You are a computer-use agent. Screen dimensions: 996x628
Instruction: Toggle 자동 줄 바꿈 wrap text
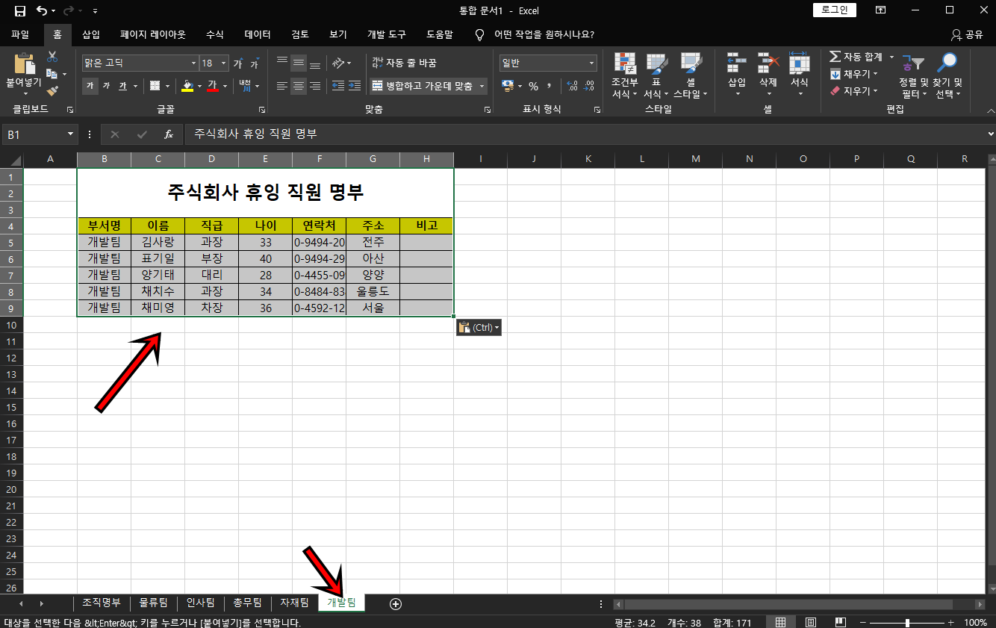point(404,63)
